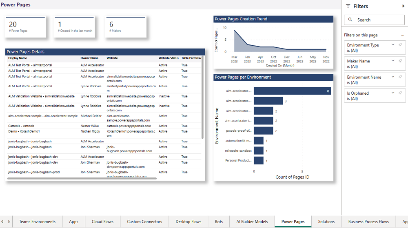Click the Created in the last month card

coord(74,27)
